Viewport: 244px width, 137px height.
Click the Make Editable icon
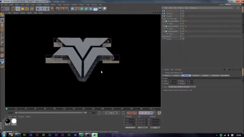click(2, 15)
